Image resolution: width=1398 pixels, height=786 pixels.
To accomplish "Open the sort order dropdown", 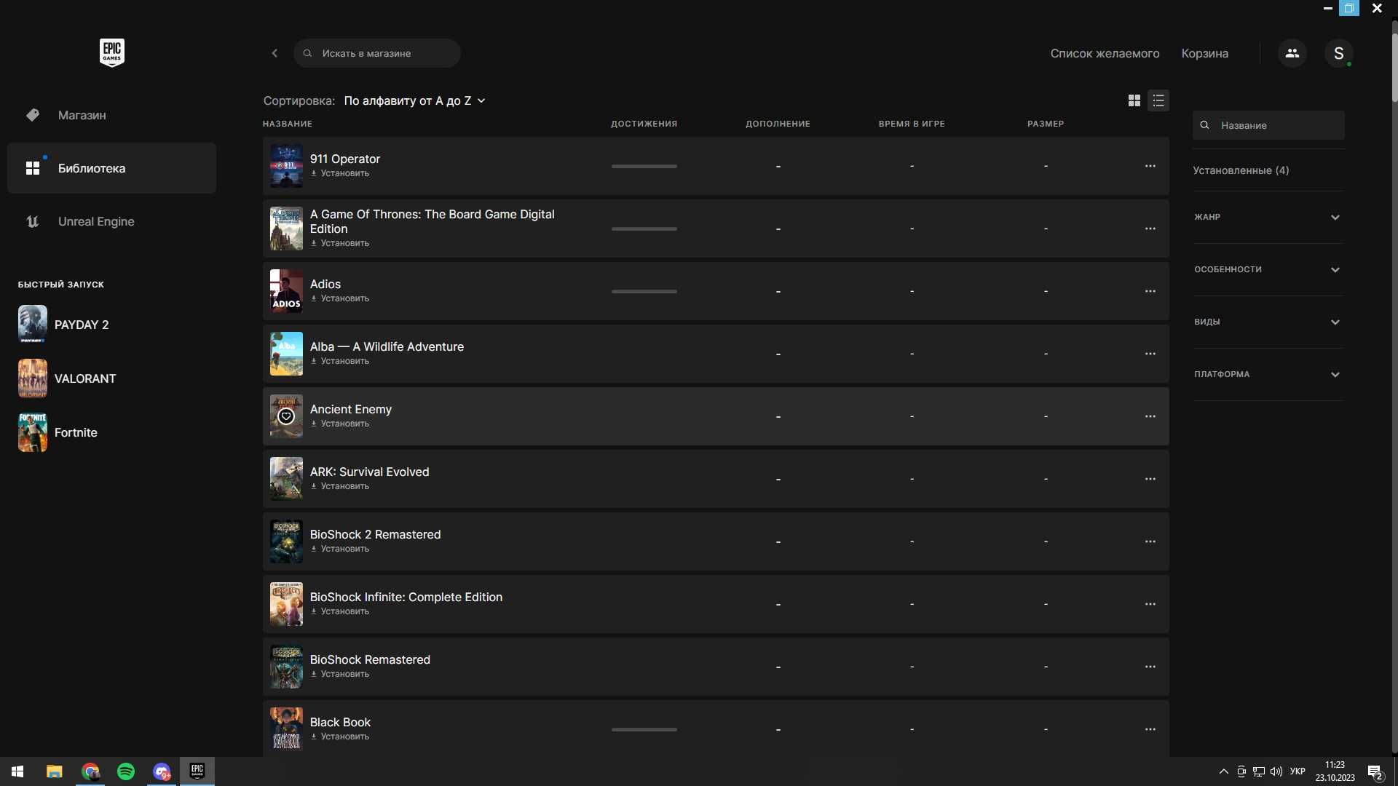I will tap(414, 101).
